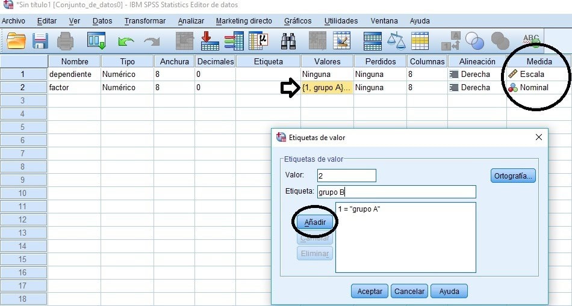
Task: Click the Use variable sets circles icon
Action: tap(474, 41)
